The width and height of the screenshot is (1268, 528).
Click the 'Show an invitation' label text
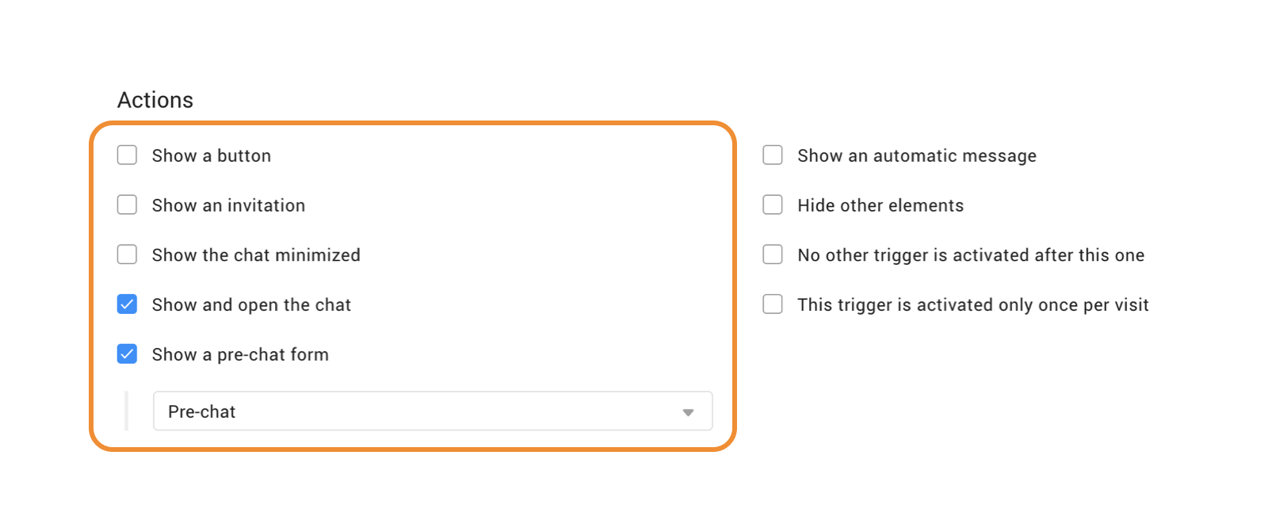point(228,206)
